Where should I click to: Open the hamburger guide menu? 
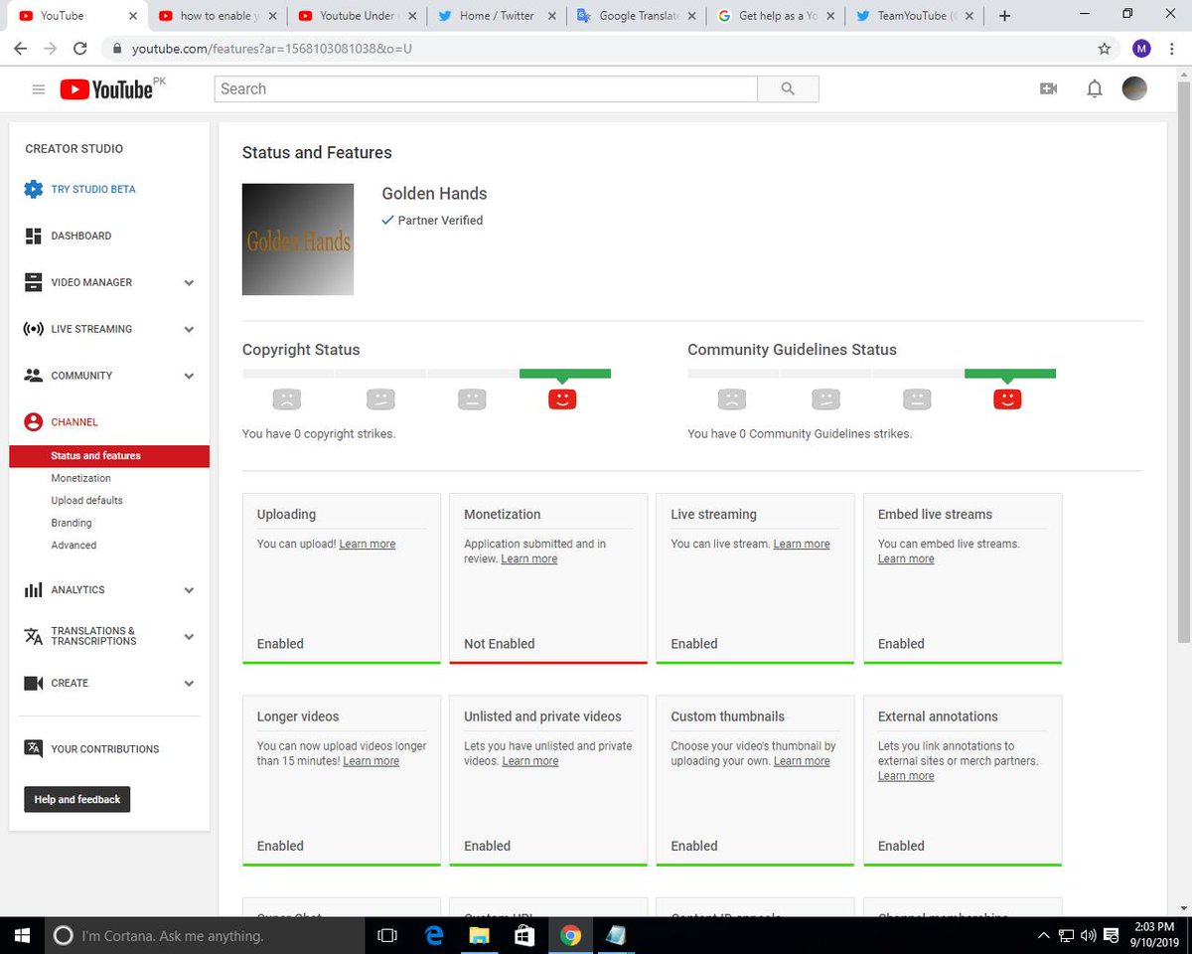[x=39, y=89]
